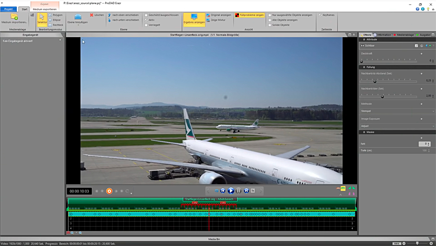This screenshot has height=246, width=436.
Task: Enable the Verriegelt checkbox
Action: point(146,25)
